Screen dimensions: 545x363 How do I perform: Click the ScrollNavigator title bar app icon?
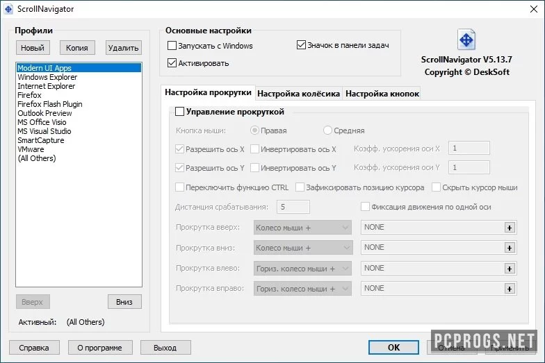point(8,9)
